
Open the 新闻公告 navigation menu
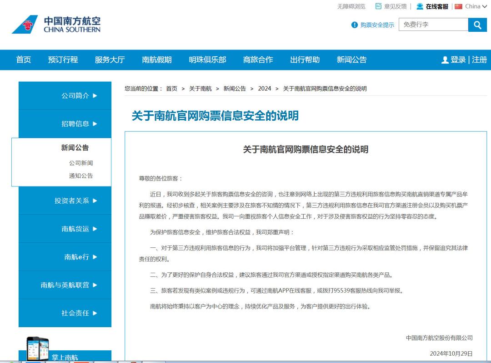click(x=351, y=60)
